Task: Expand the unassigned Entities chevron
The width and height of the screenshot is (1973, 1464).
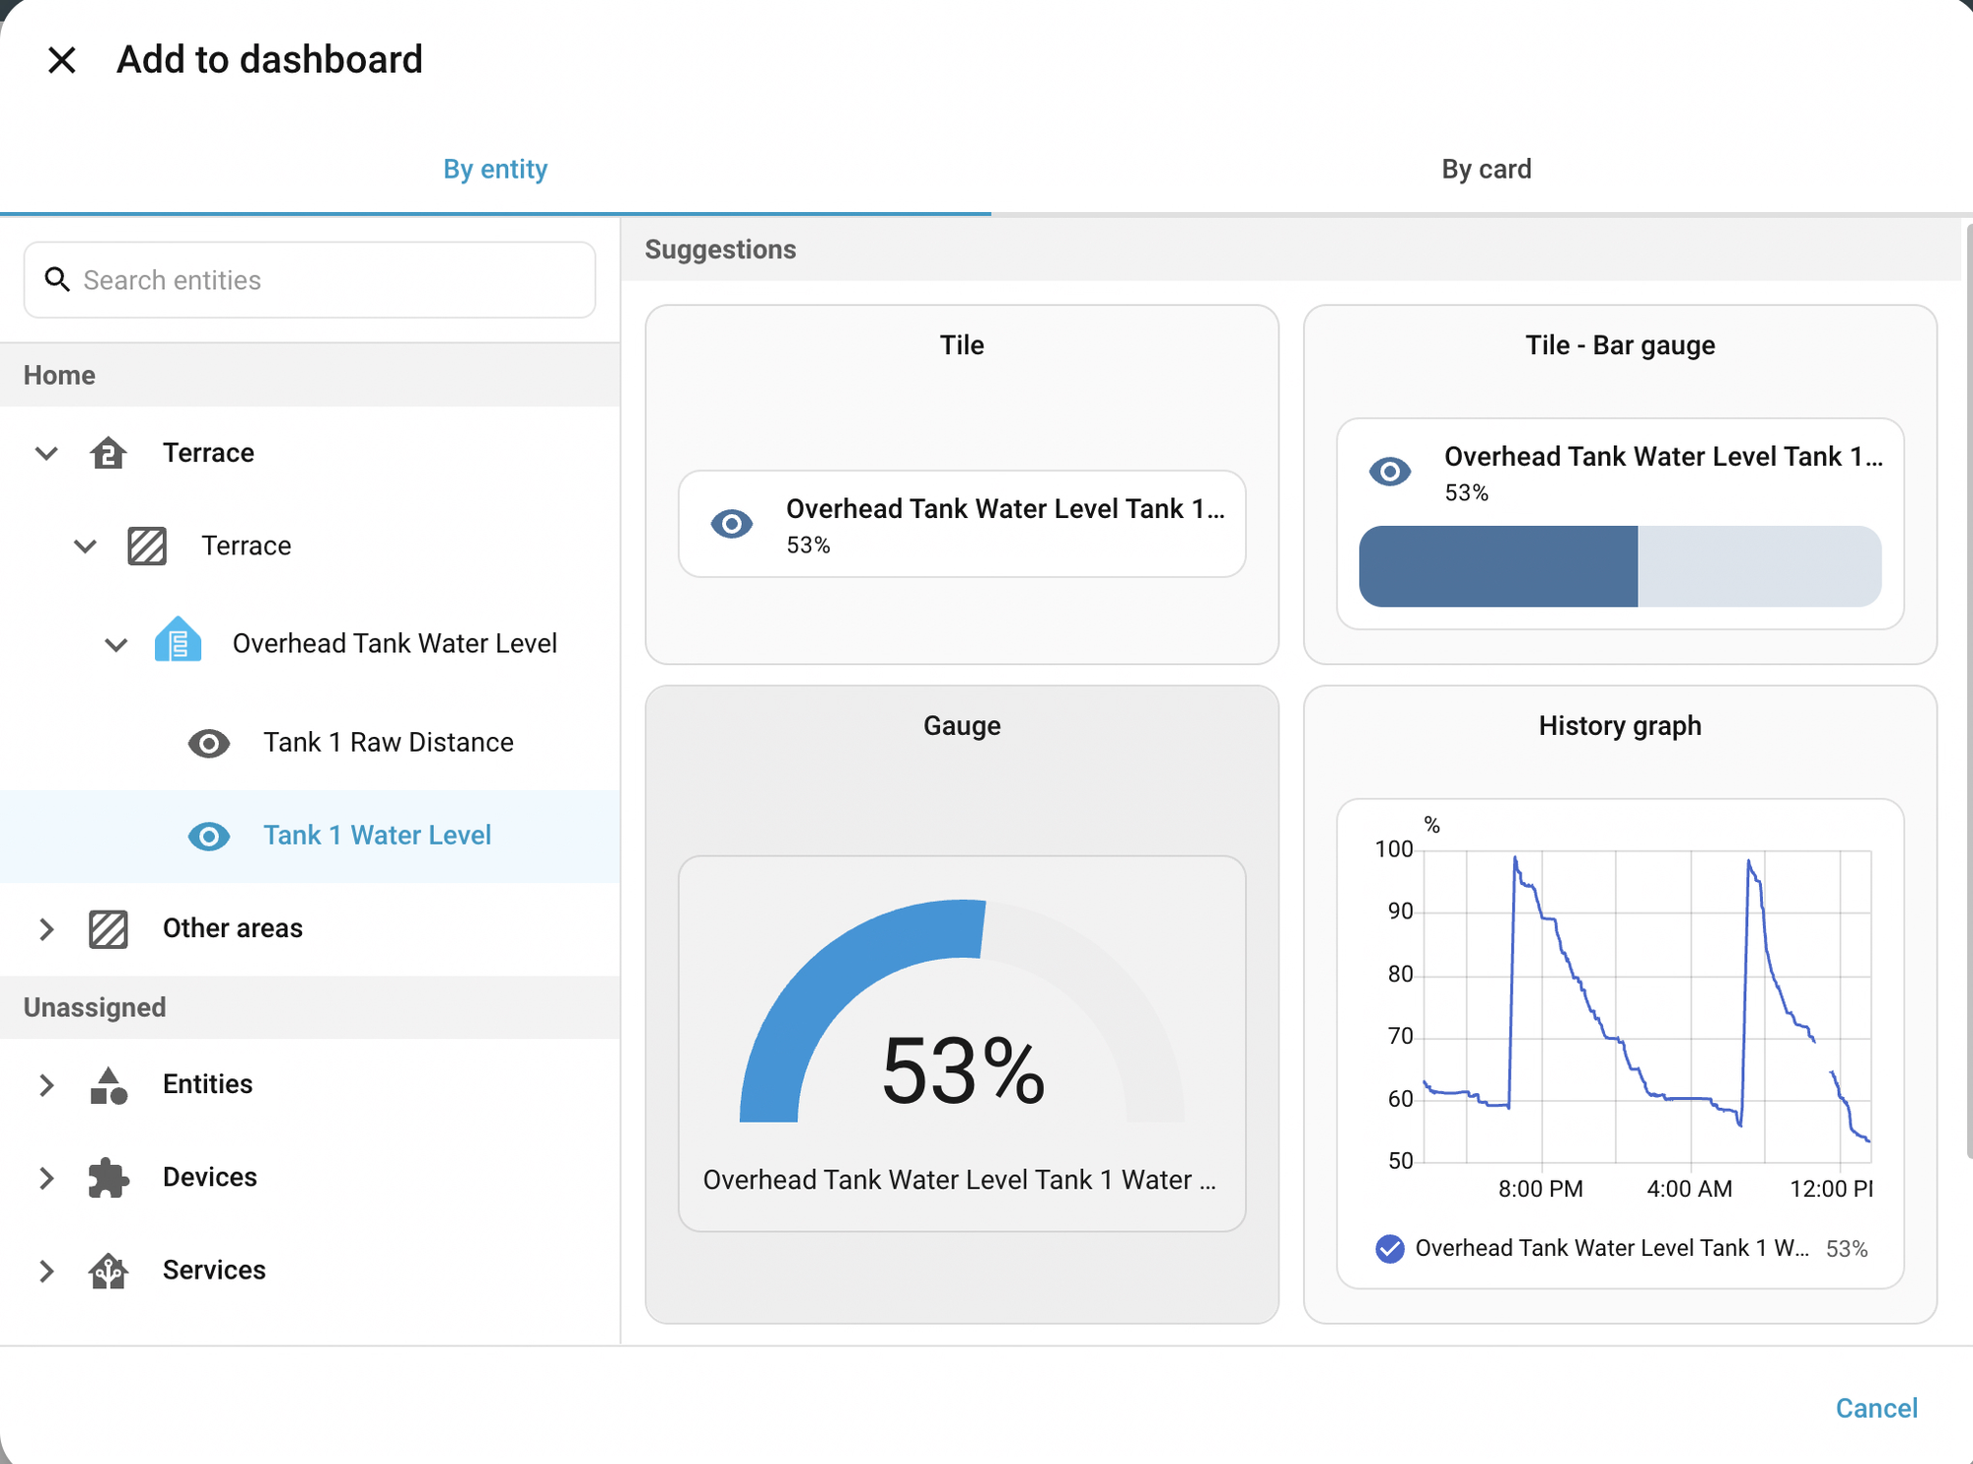Action: pos(46,1085)
